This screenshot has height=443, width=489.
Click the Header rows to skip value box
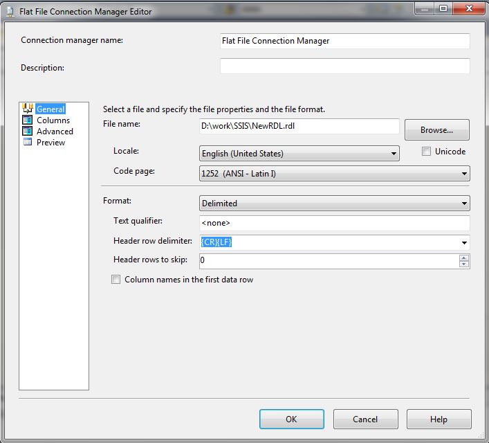(x=329, y=261)
